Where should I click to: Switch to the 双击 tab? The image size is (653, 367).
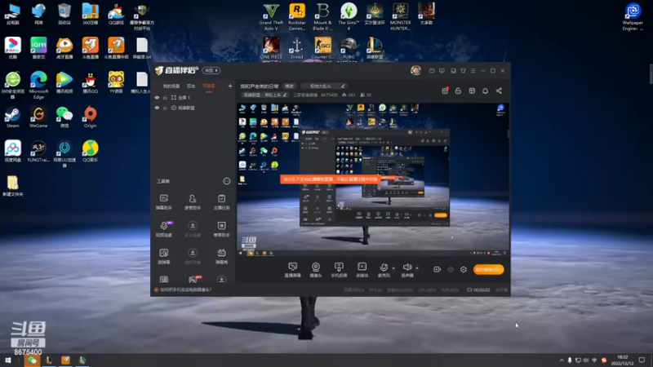pyautogui.click(x=191, y=86)
